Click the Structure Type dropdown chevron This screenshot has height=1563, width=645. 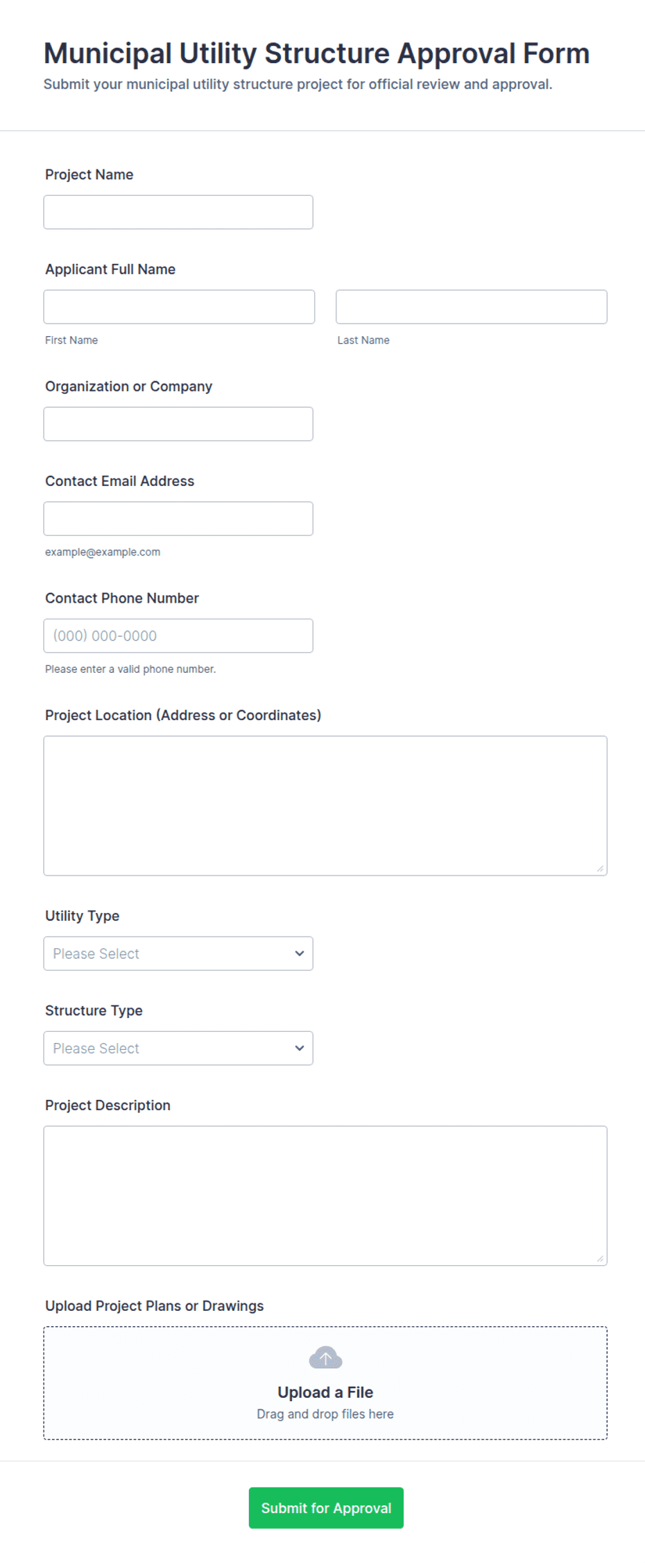point(300,1048)
